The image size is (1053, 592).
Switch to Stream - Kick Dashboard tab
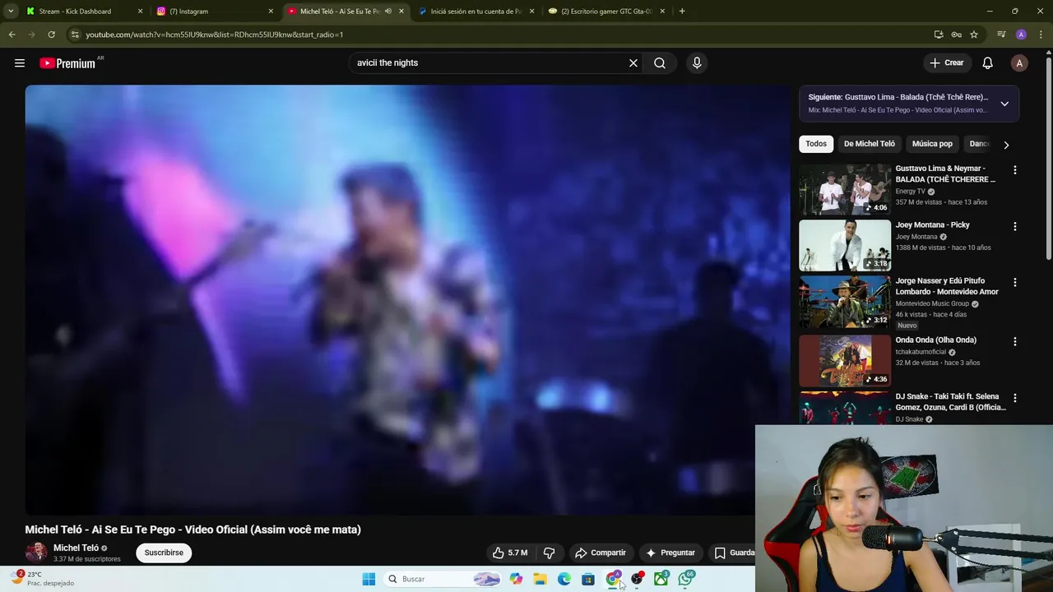[82, 12]
